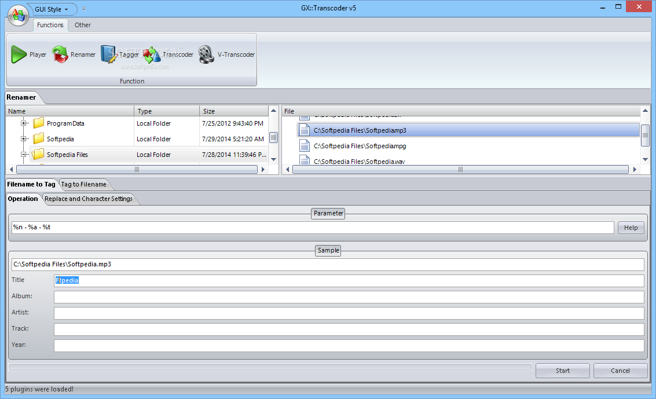Click the Softpedia folder name
656x399 pixels.
(60, 139)
